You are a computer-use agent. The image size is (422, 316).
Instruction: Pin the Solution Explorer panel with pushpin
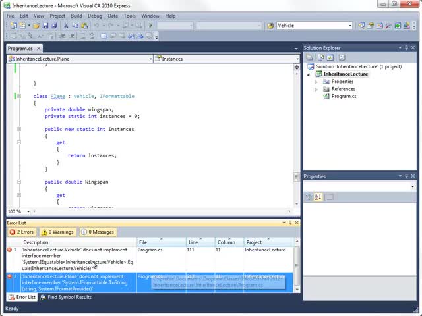click(x=407, y=48)
